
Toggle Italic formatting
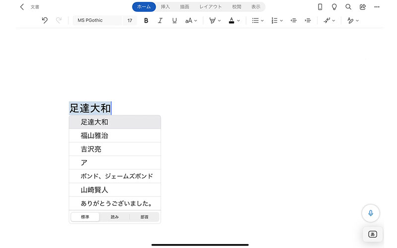pos(160,20)
